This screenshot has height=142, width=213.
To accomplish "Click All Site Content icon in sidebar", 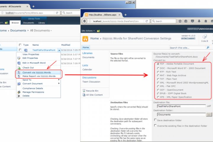I will (84, 95).
